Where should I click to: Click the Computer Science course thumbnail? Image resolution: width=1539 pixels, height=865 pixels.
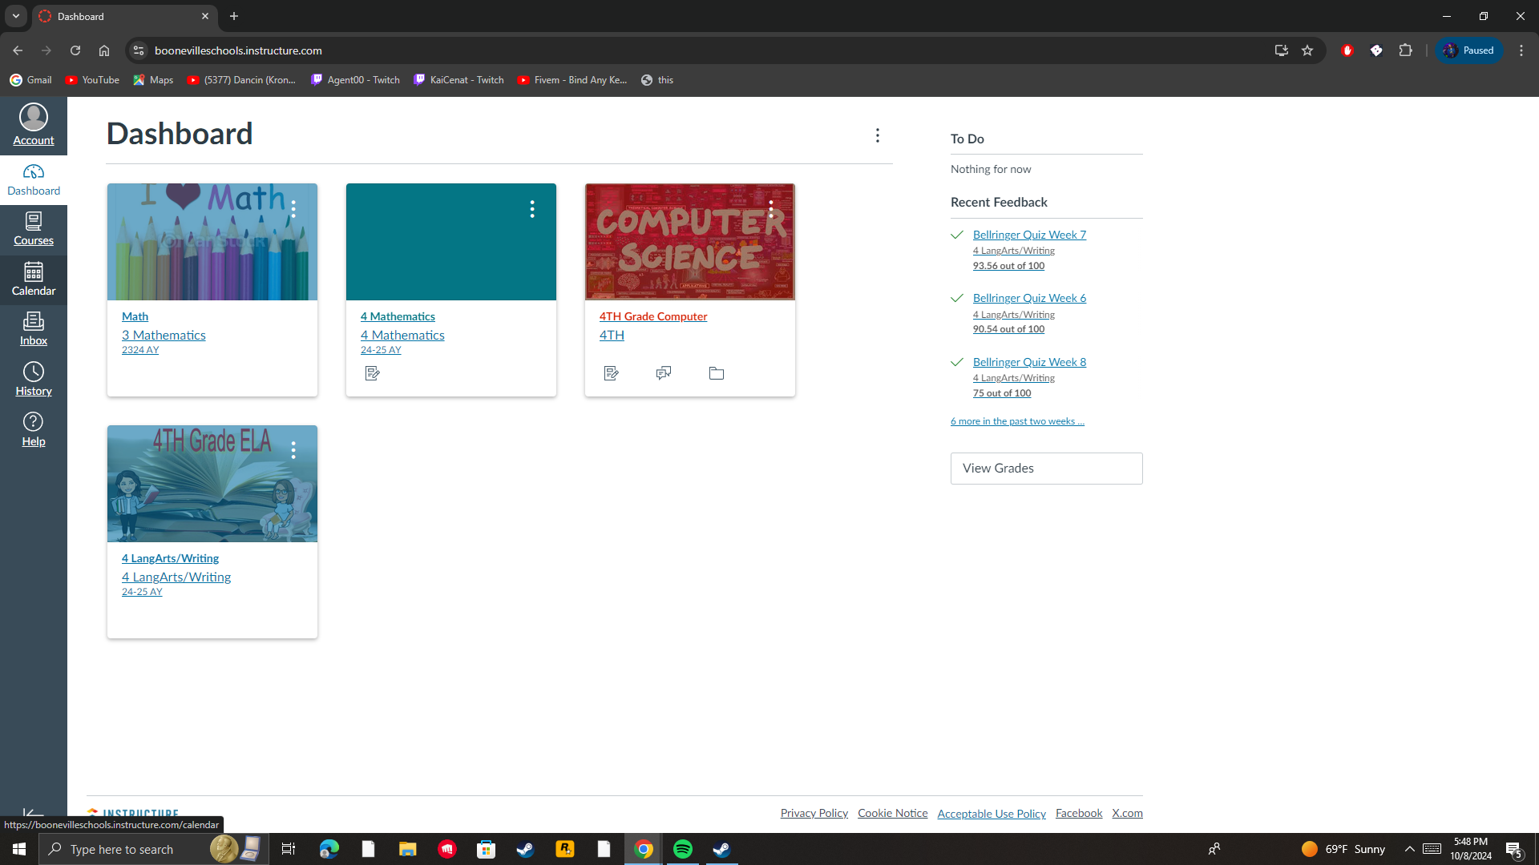[x=689, y=248]
